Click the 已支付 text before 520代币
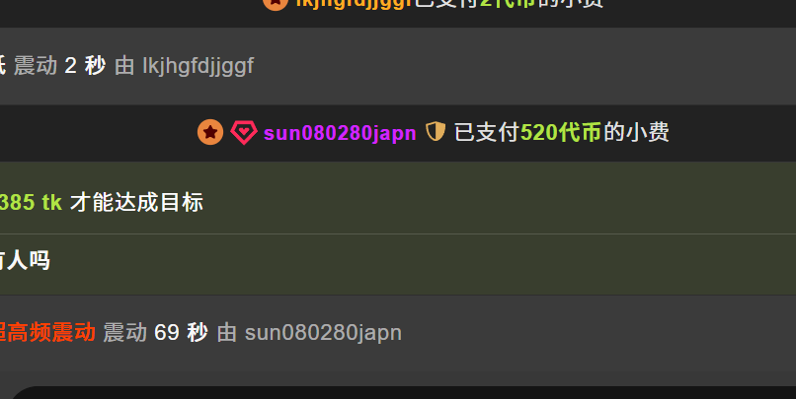 tap(487, 133)
